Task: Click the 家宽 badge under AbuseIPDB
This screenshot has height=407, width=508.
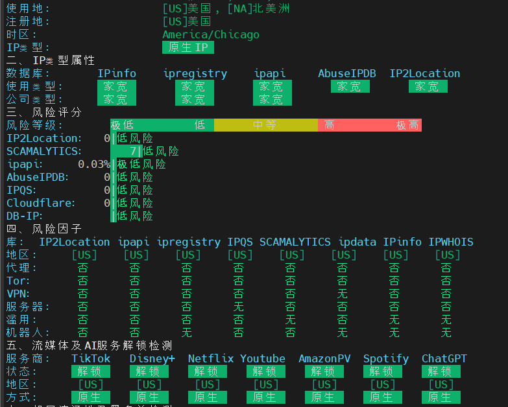Action: (x=350, y=86)
